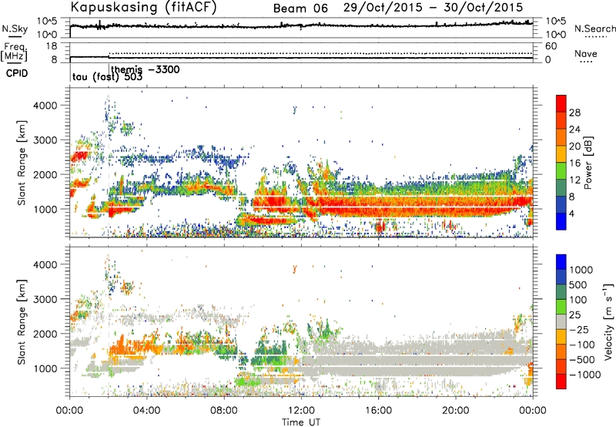Click the '04:00' time axis label

146,411
